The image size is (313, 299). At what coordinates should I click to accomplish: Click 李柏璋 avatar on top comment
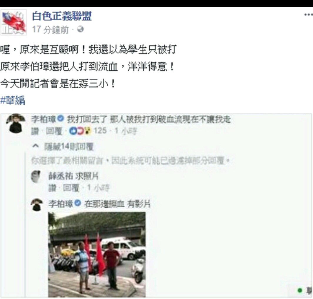[16, 123]
